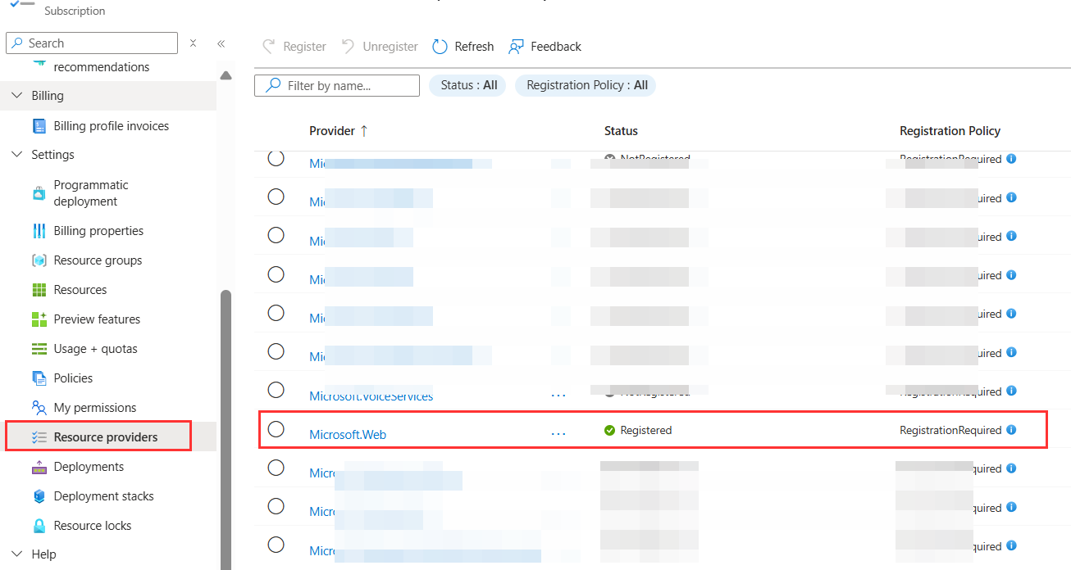
Task: Go to Preview features
Action: coord(97,319)
